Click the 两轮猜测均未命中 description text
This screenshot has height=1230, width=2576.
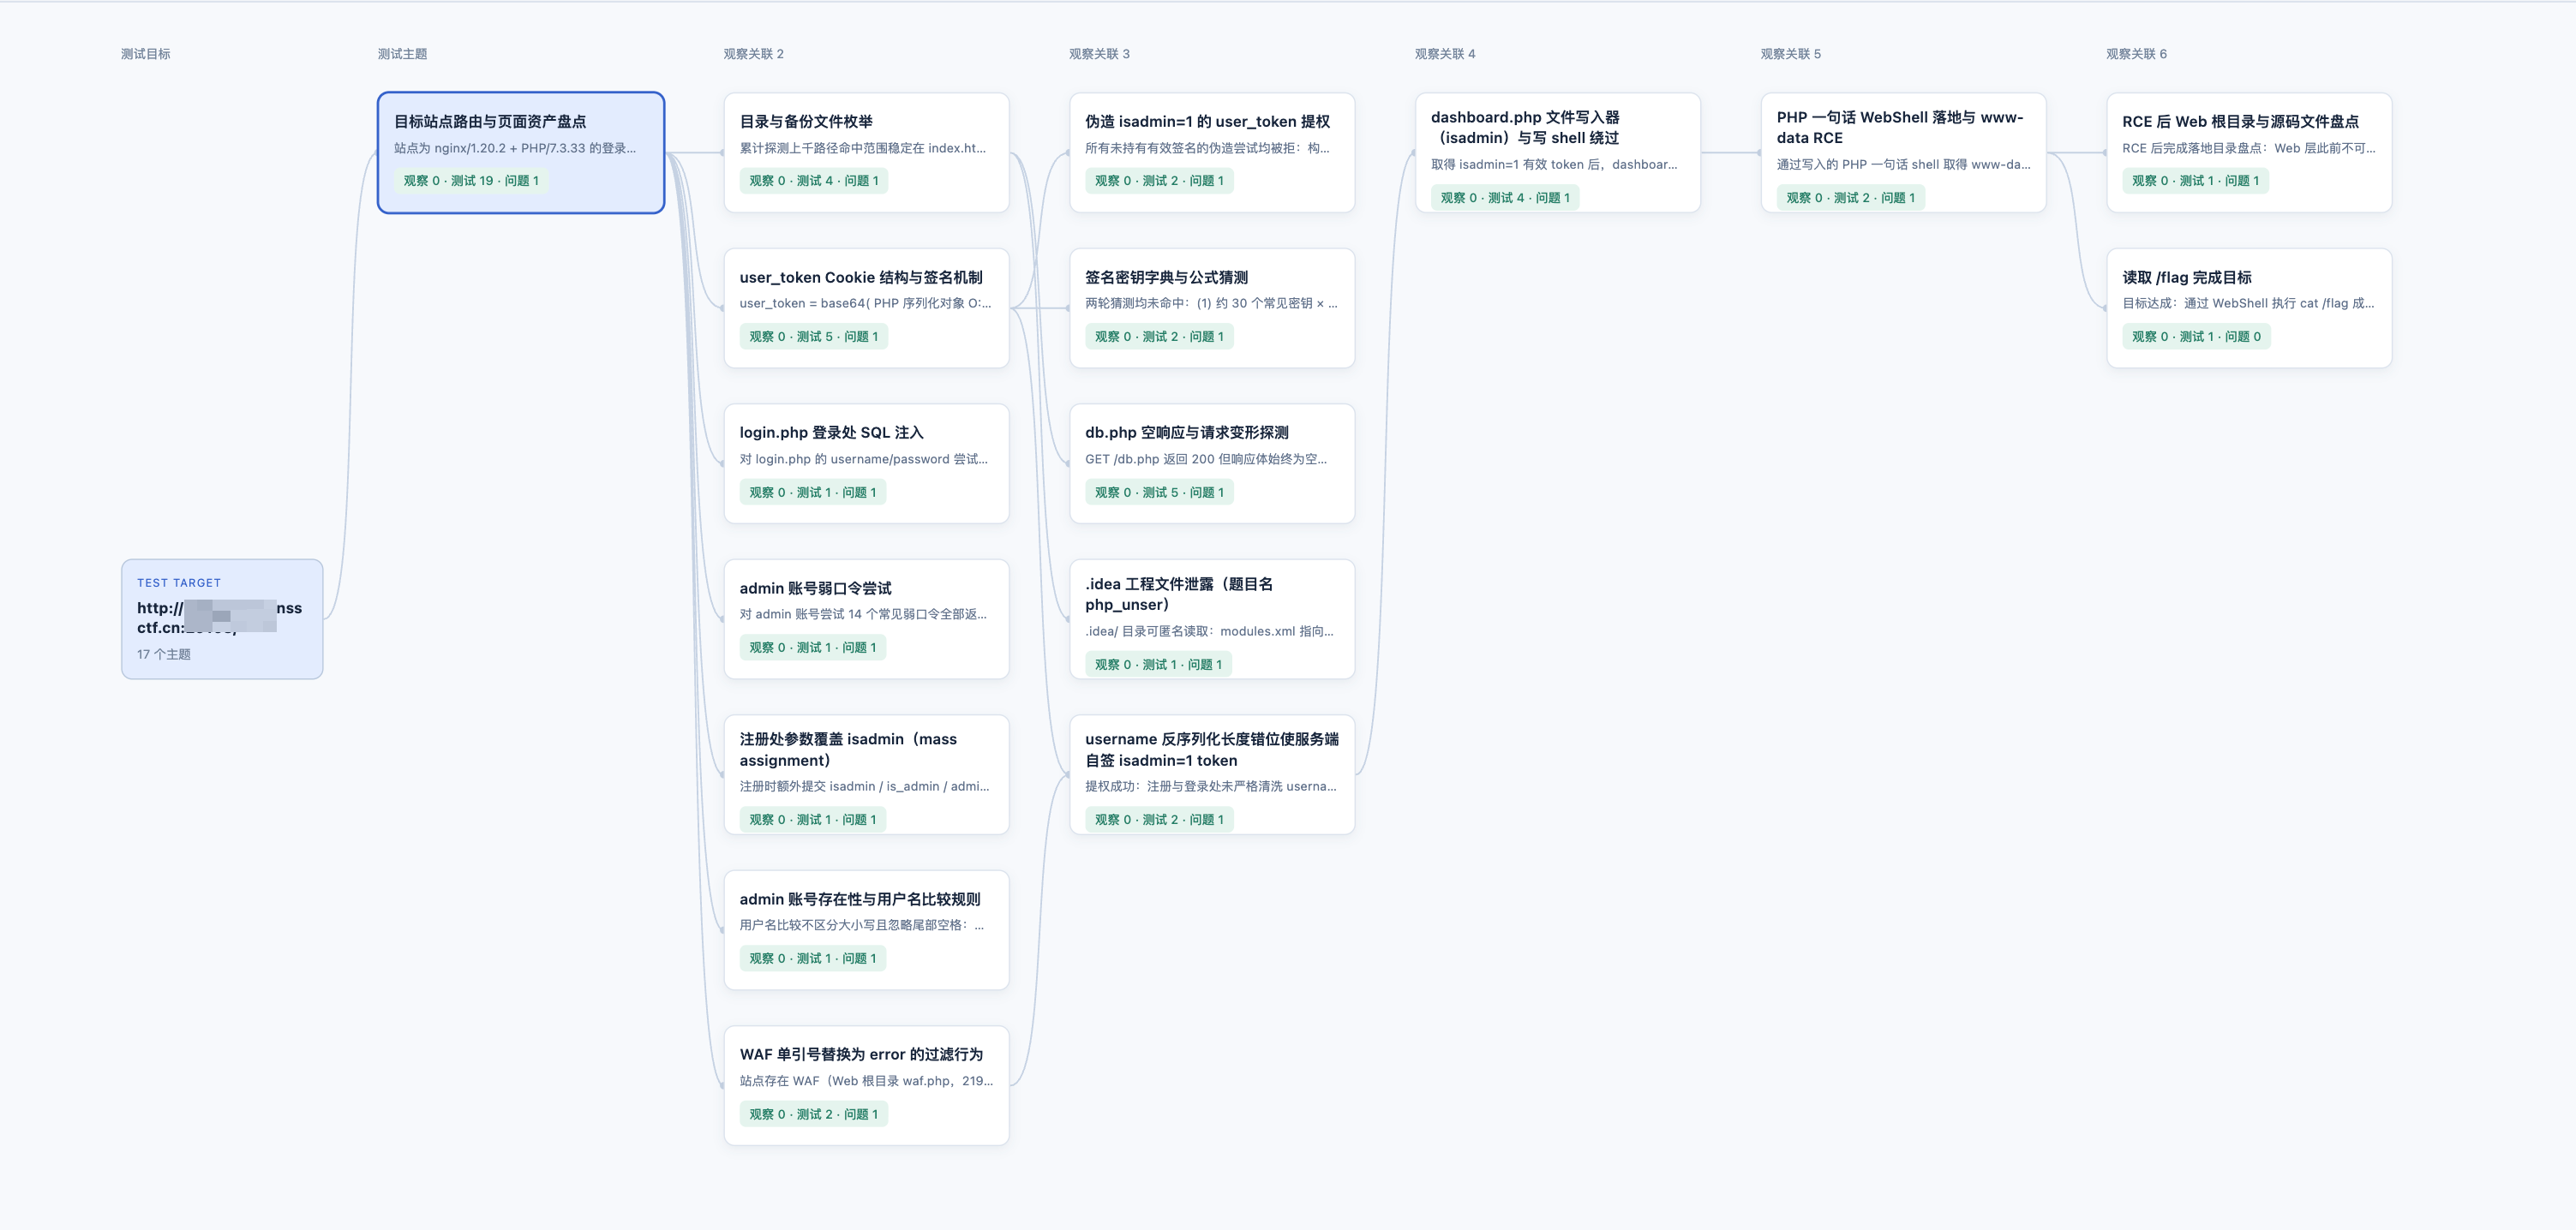(1211, 302)
